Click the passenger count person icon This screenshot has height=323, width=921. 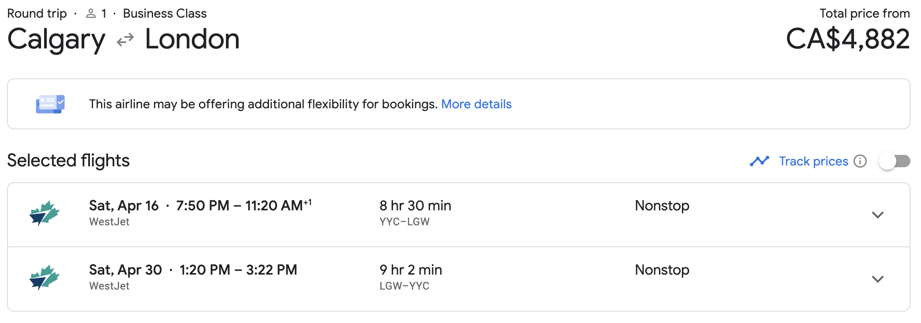click(x=91, y=14)
